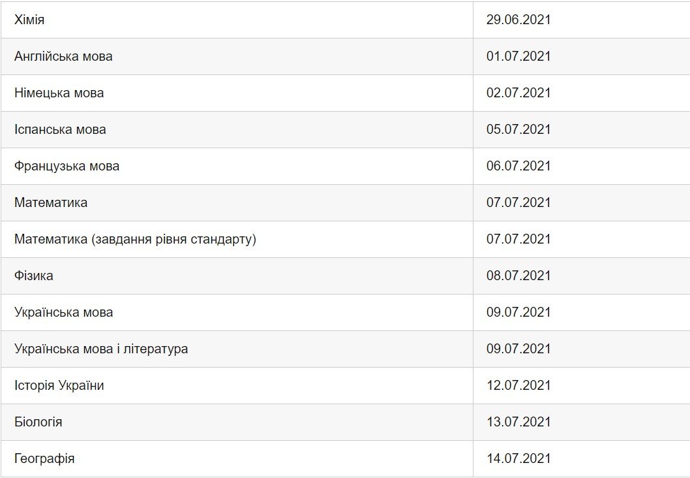
Task: Select the date 13.07.2021
Action: 518,422
